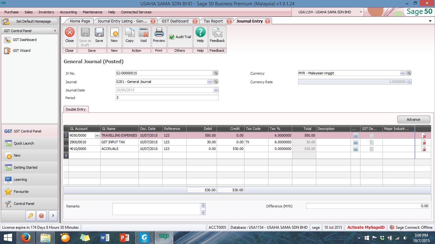Open the print Preview

pos(159,35)
